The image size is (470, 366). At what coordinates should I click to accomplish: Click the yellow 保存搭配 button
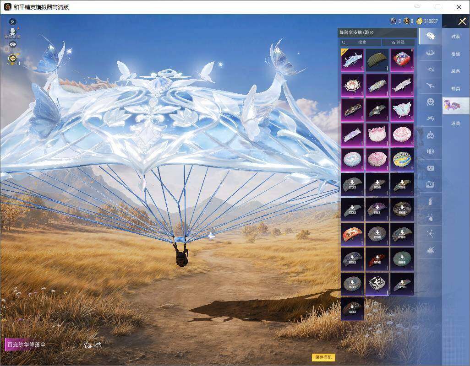[323, 357]
